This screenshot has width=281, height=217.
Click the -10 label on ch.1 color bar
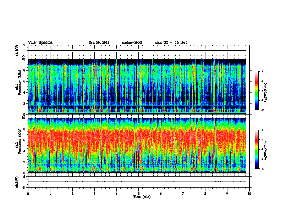262,110
